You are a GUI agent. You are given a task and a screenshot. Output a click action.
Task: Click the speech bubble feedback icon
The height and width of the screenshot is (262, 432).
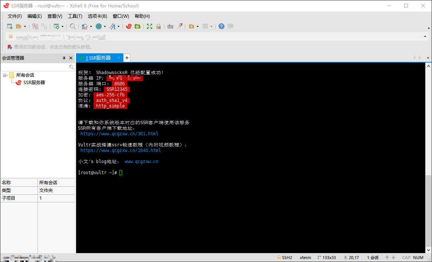tap(230, 26)
